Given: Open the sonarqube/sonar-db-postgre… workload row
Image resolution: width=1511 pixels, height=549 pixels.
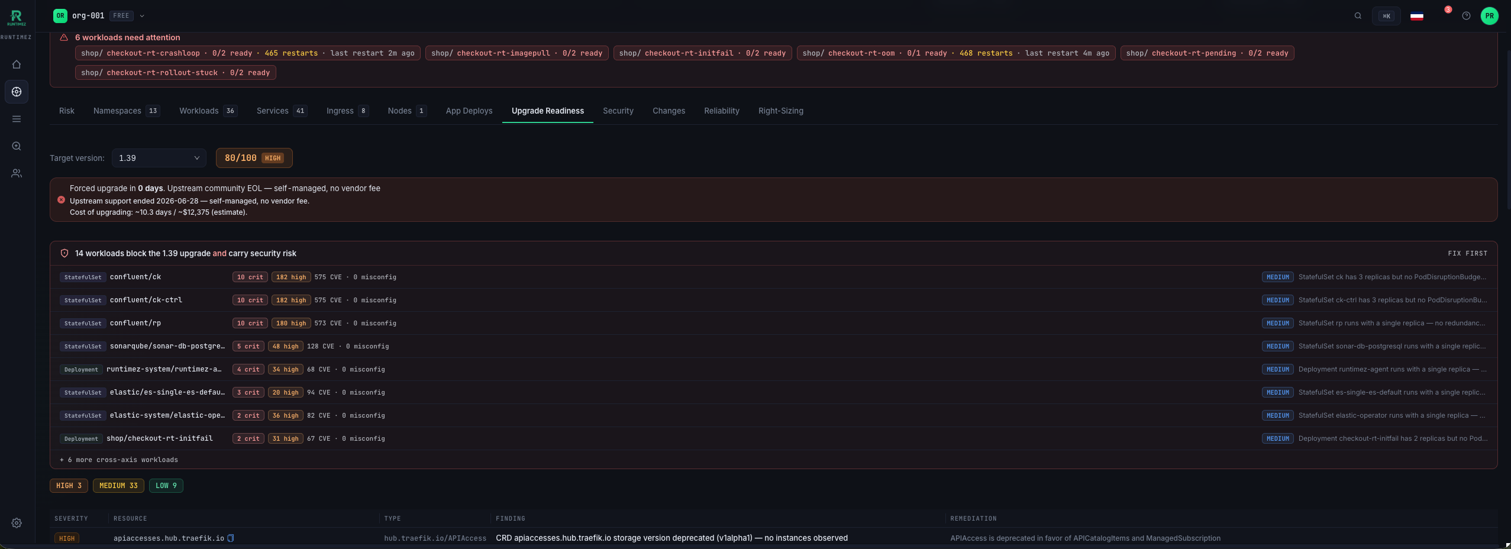Looking at the screenshot, I should click(773, 346).
